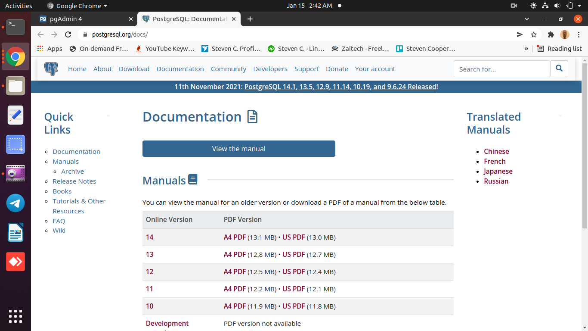This screenshot has height=331, width=588.
Task: Click the address bar URL
Action: pos(120,34)
